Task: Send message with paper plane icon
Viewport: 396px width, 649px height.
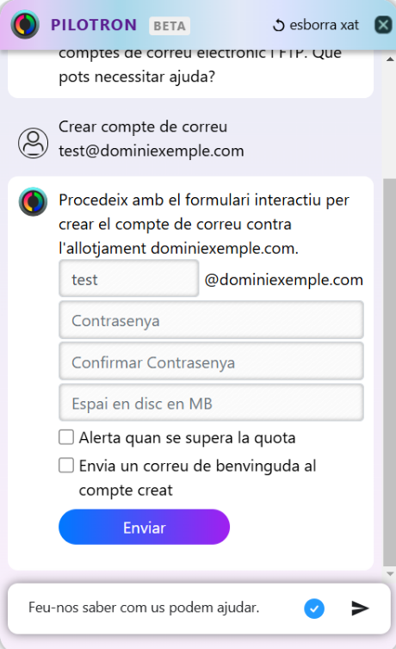Action: [360, 608]
